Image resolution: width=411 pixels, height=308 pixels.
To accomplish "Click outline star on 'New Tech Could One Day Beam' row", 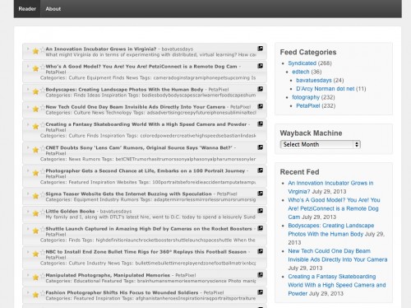I will 43,107.
